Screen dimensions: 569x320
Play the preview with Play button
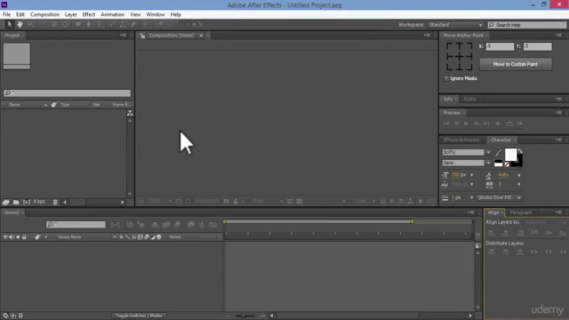(466, 124)
